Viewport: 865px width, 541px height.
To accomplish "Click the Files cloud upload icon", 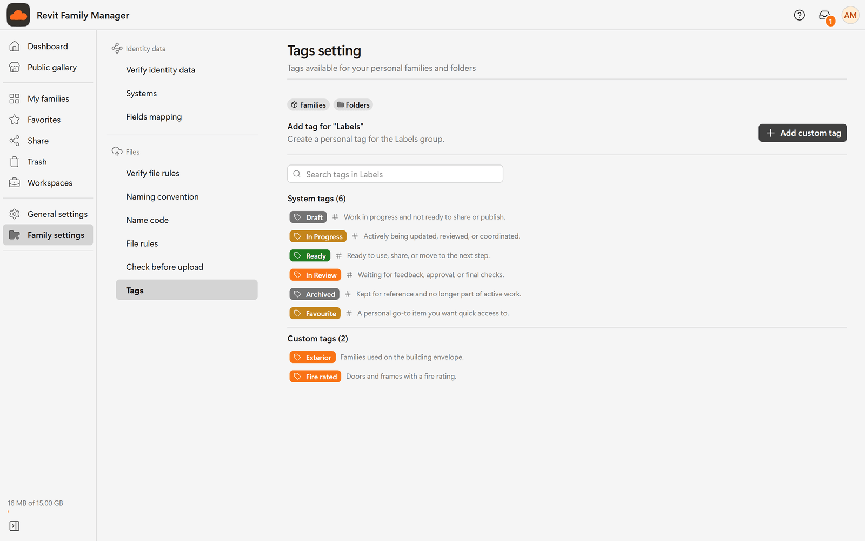I will pos(117,151).
